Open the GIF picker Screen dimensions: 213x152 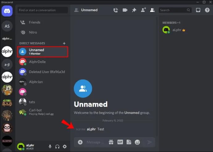(120, 142)
